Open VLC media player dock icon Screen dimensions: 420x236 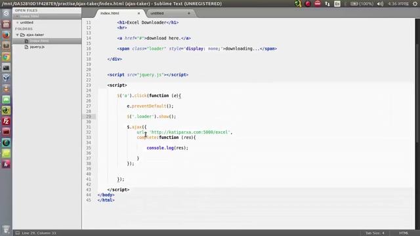pyautogui.click(x=6, y=89)
